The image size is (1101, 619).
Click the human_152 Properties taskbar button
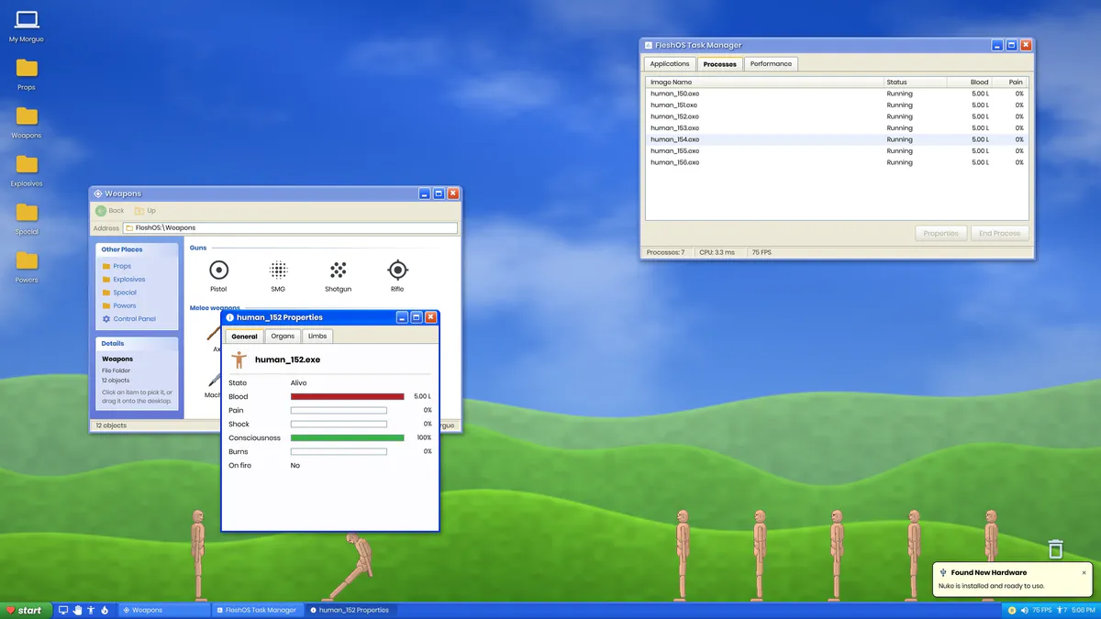pyautogui.click(x=350, y=610)
